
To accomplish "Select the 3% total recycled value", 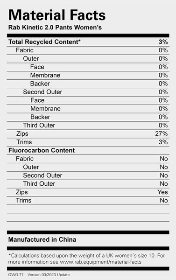I will (x=163, y=42).
